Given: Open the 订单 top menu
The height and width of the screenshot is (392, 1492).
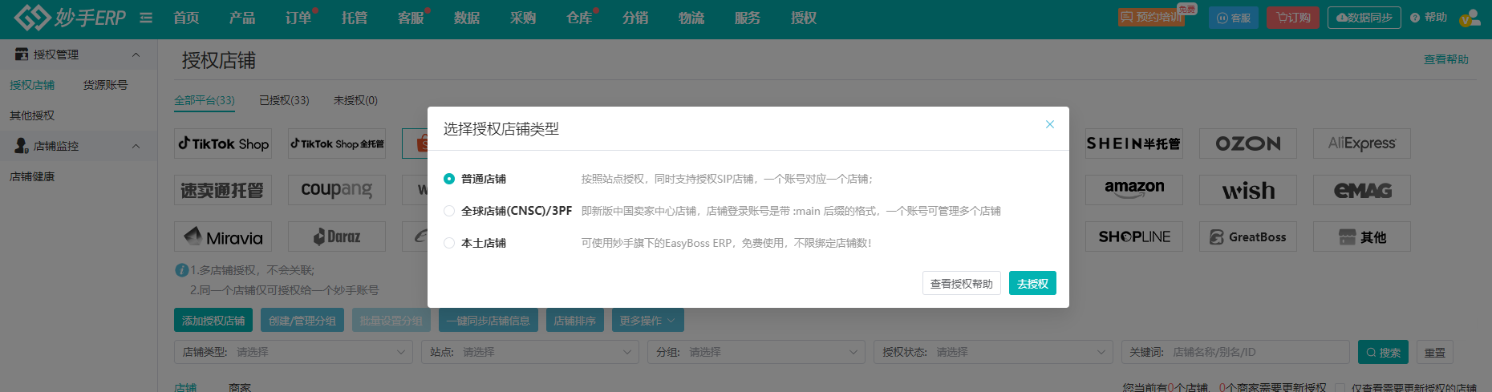Looking at the screenshot, I should point(298,18).
